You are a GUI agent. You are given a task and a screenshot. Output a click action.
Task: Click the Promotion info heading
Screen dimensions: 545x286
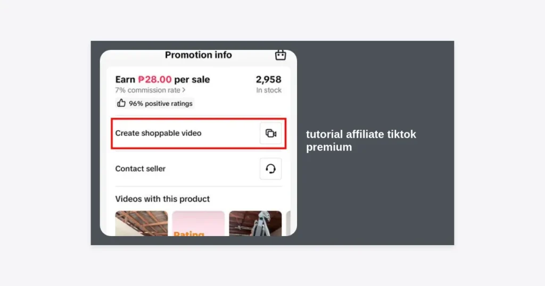199,55
